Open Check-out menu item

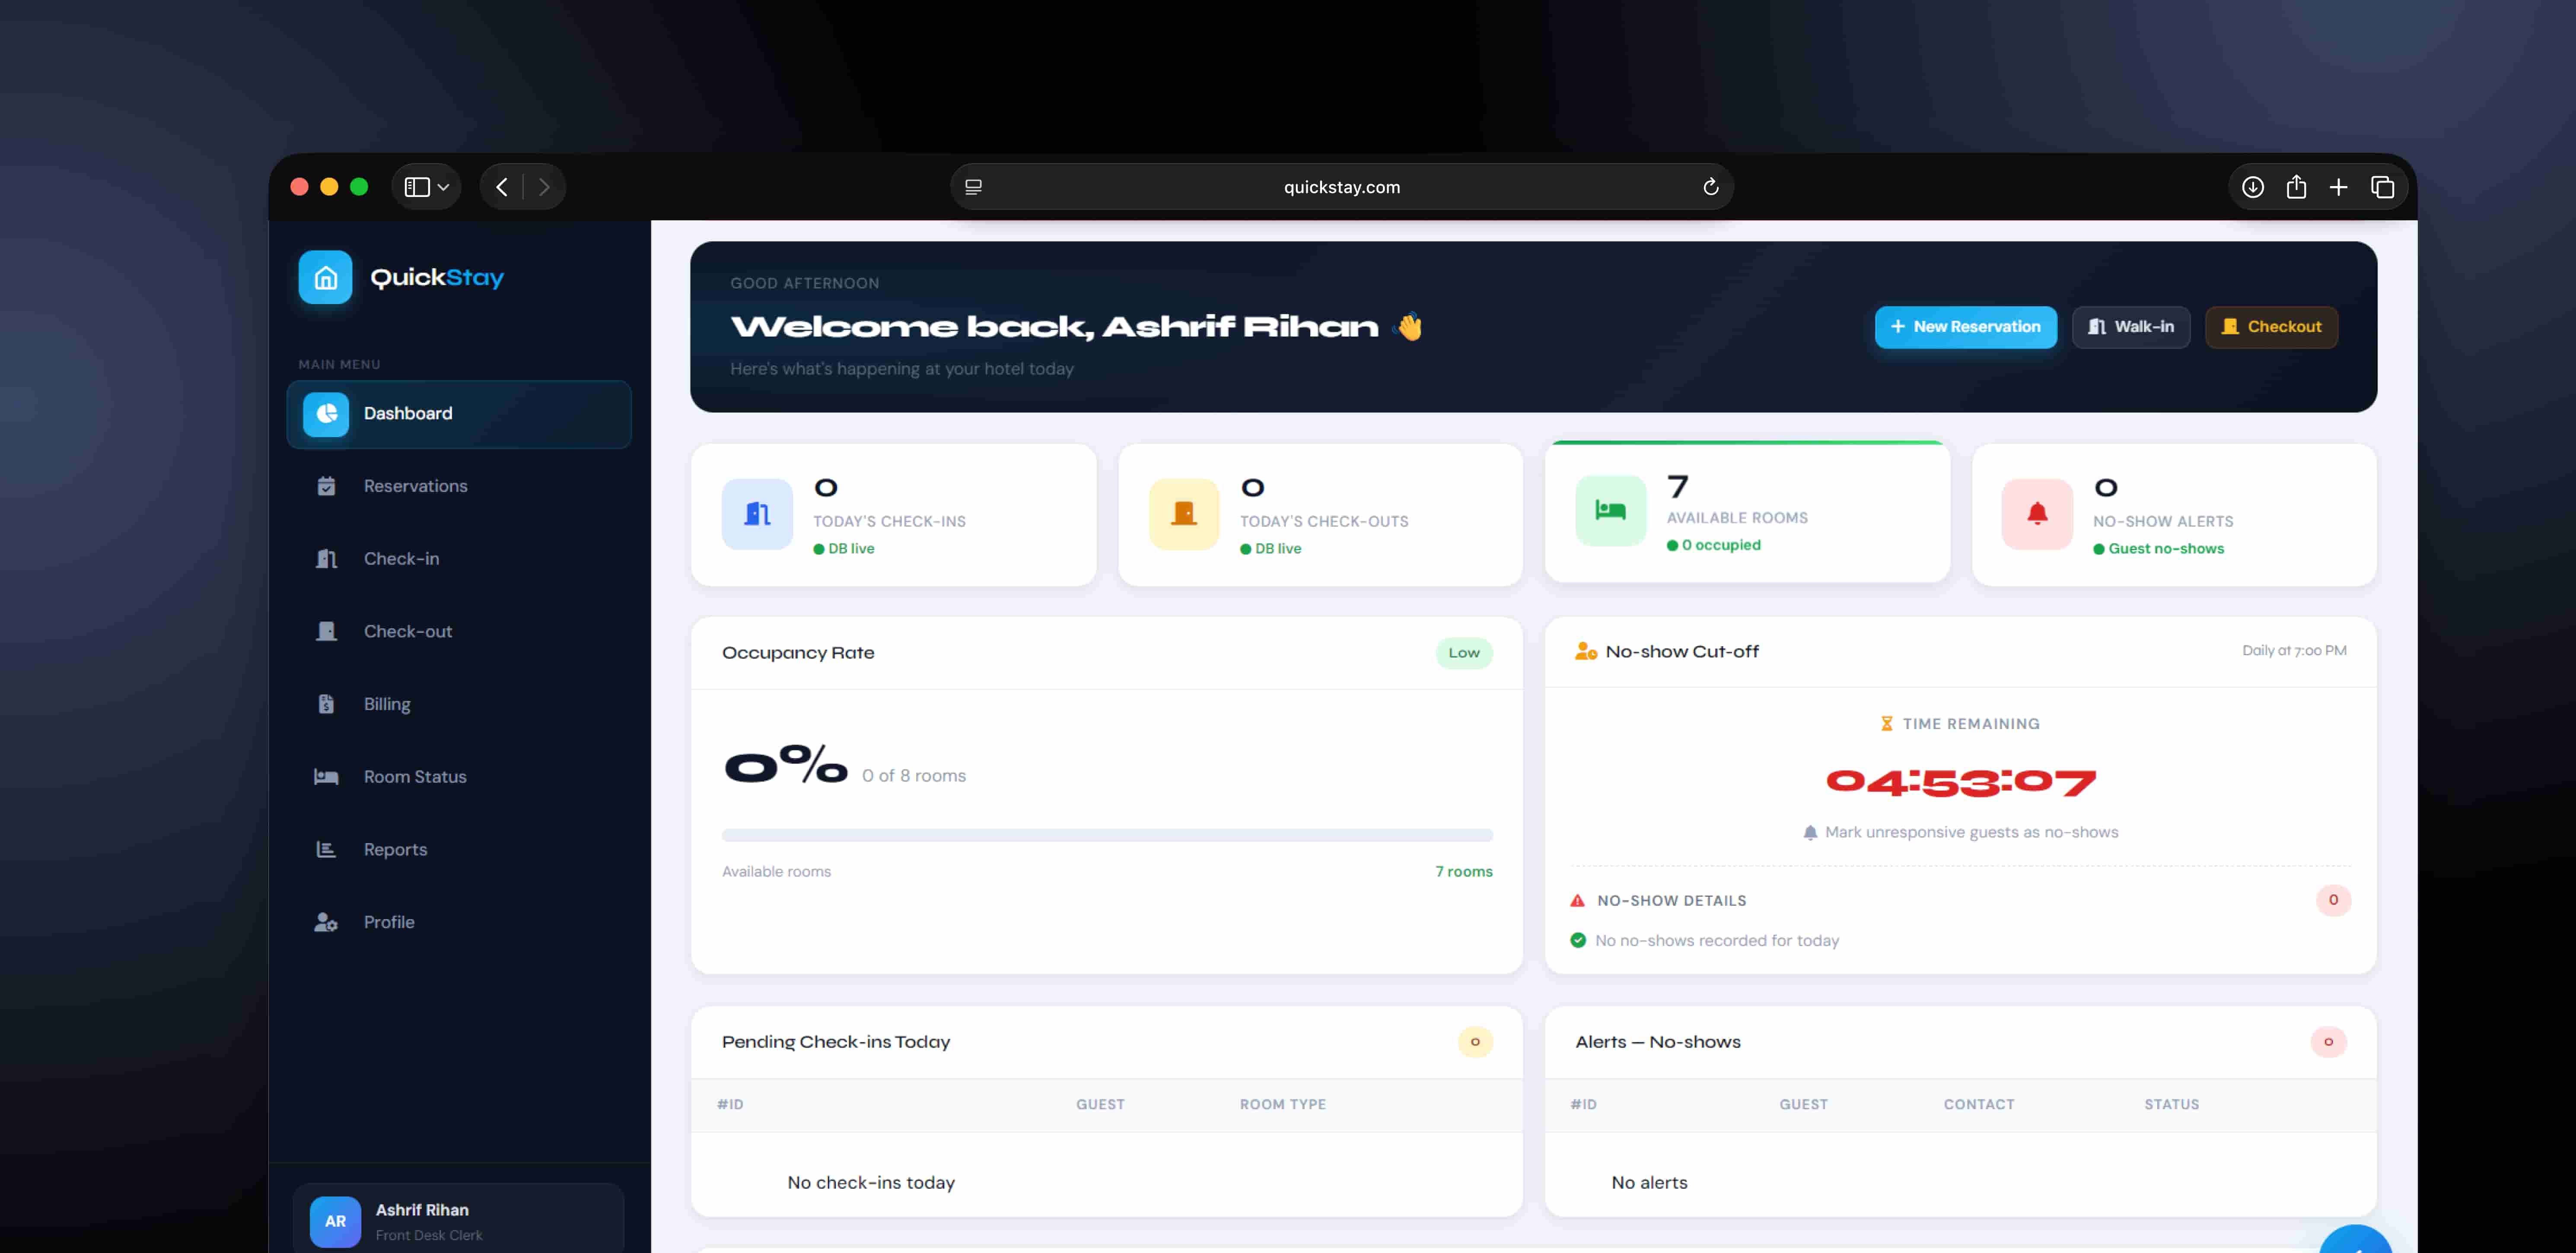tap(459, 631)
